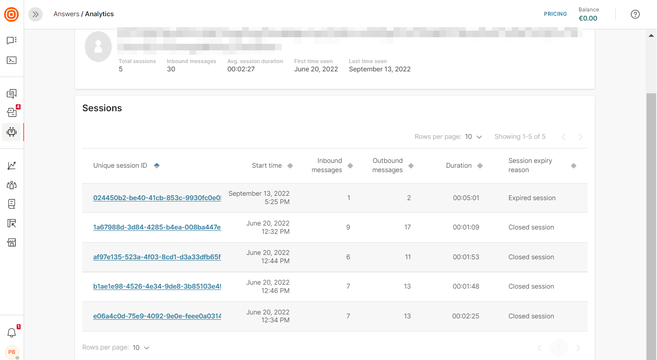The width and height of the screenshot is (657, 360).
Task: Open the top Rows per page dropdown
Action: click(473, 137)
